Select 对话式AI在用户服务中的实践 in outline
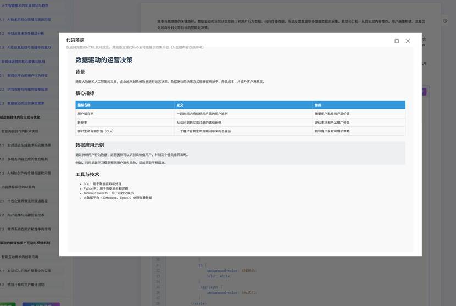456x306 pixels. (x=29, y=271)
